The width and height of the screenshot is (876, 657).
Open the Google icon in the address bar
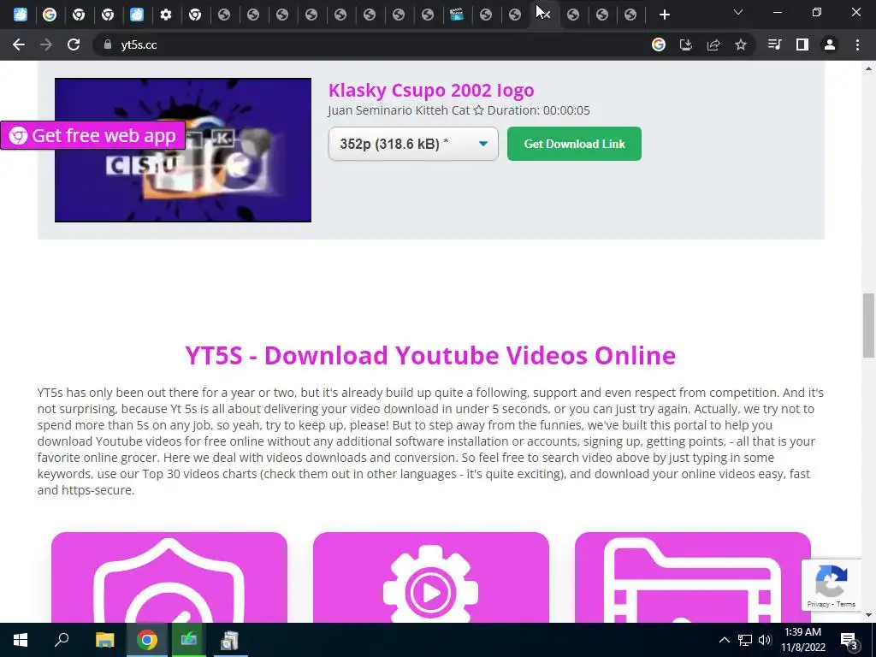tap(659, 44)
